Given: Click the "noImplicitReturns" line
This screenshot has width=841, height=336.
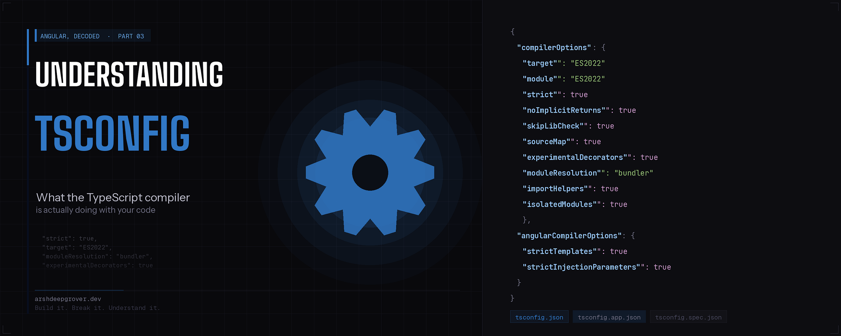Looking at the screenshot, I should click(579, 110).
